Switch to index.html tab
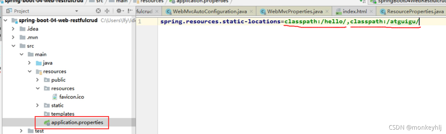This screenshot has width=446, height=134. click(x=355, y=12)
